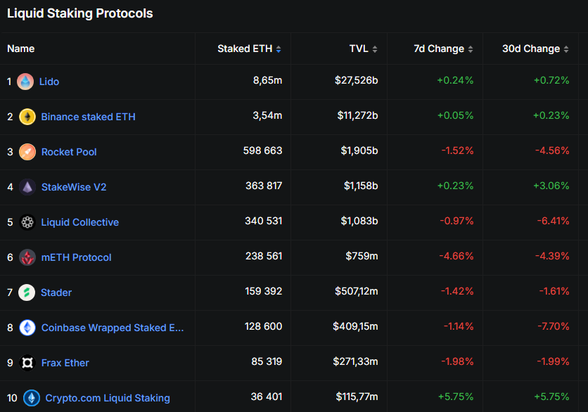Viewport: 588px width, 412px height.
Task: Open the Coinbase Wrapped Staked ETH link
Action: [x=113, y=328]
